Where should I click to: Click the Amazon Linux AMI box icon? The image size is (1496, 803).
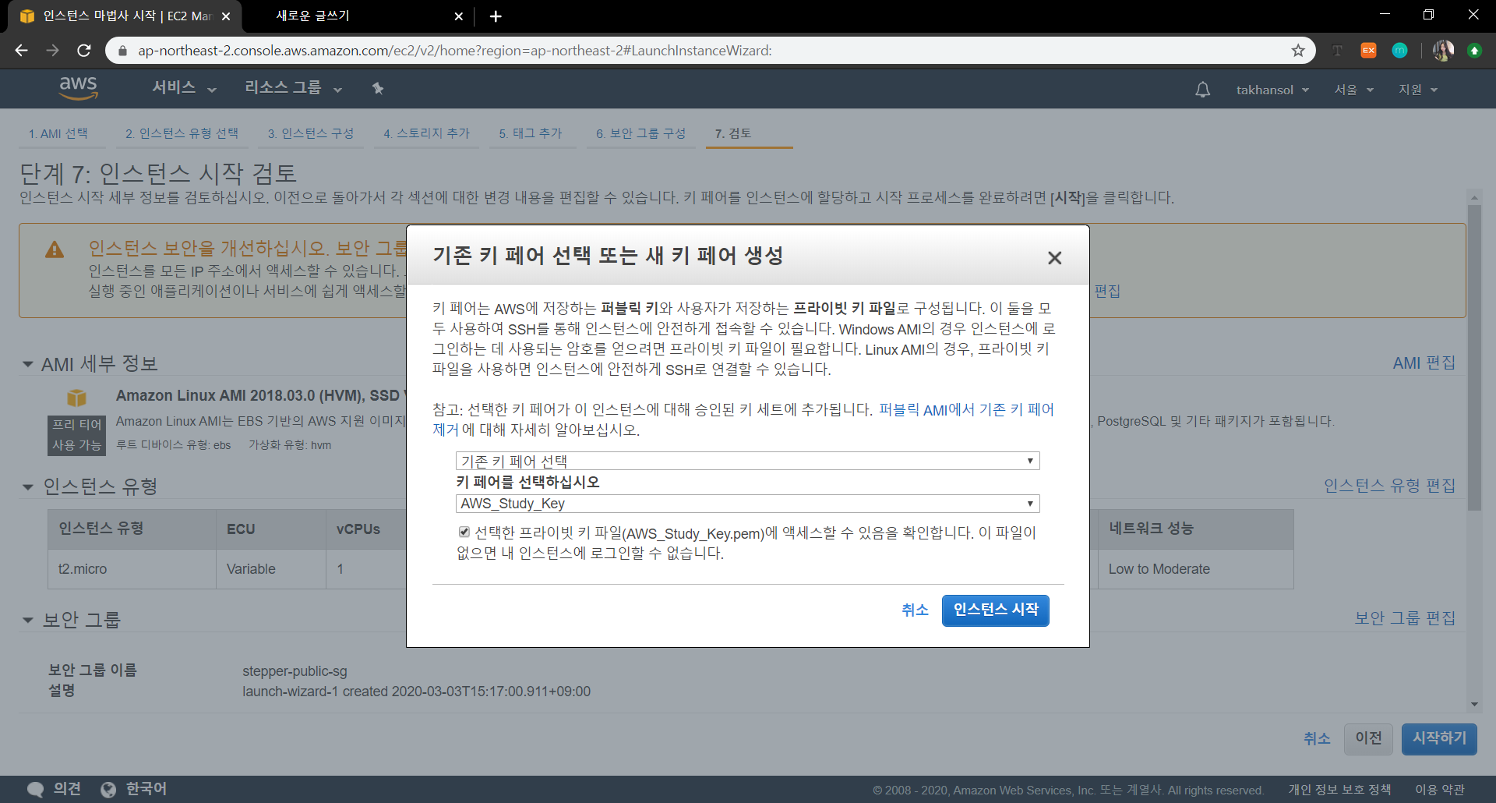[x=76, y=398]
